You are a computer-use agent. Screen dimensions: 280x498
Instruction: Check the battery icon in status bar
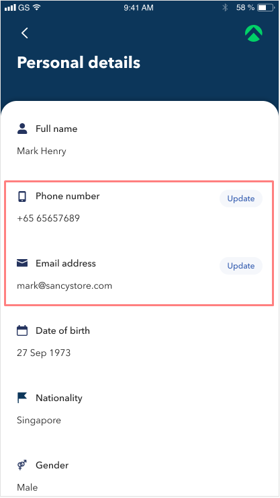(x=266, y=7)
